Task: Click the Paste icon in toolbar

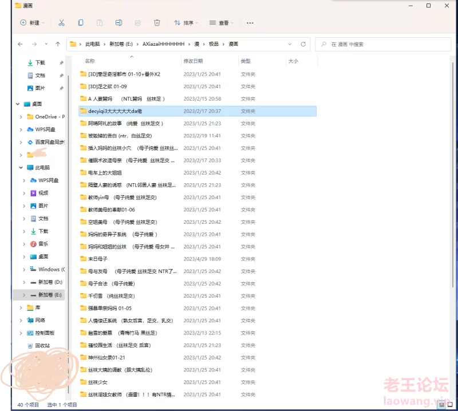Action: click(x=100, y=23)
